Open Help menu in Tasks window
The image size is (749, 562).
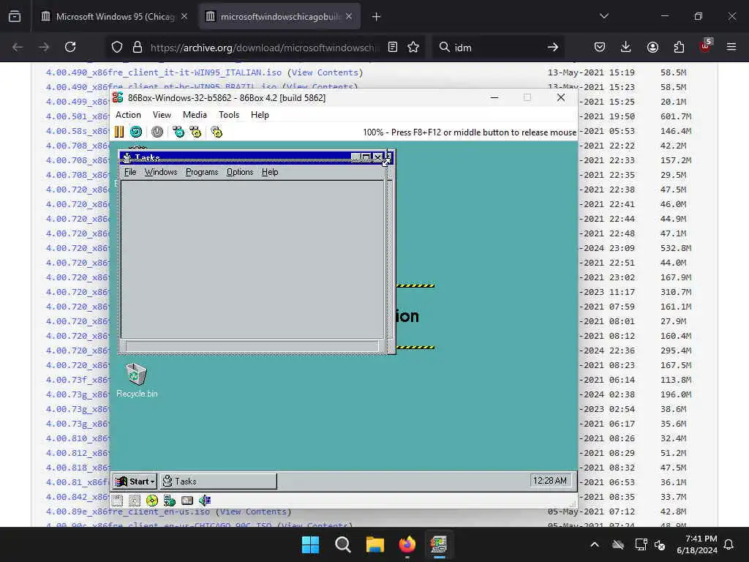pos(270,172)
